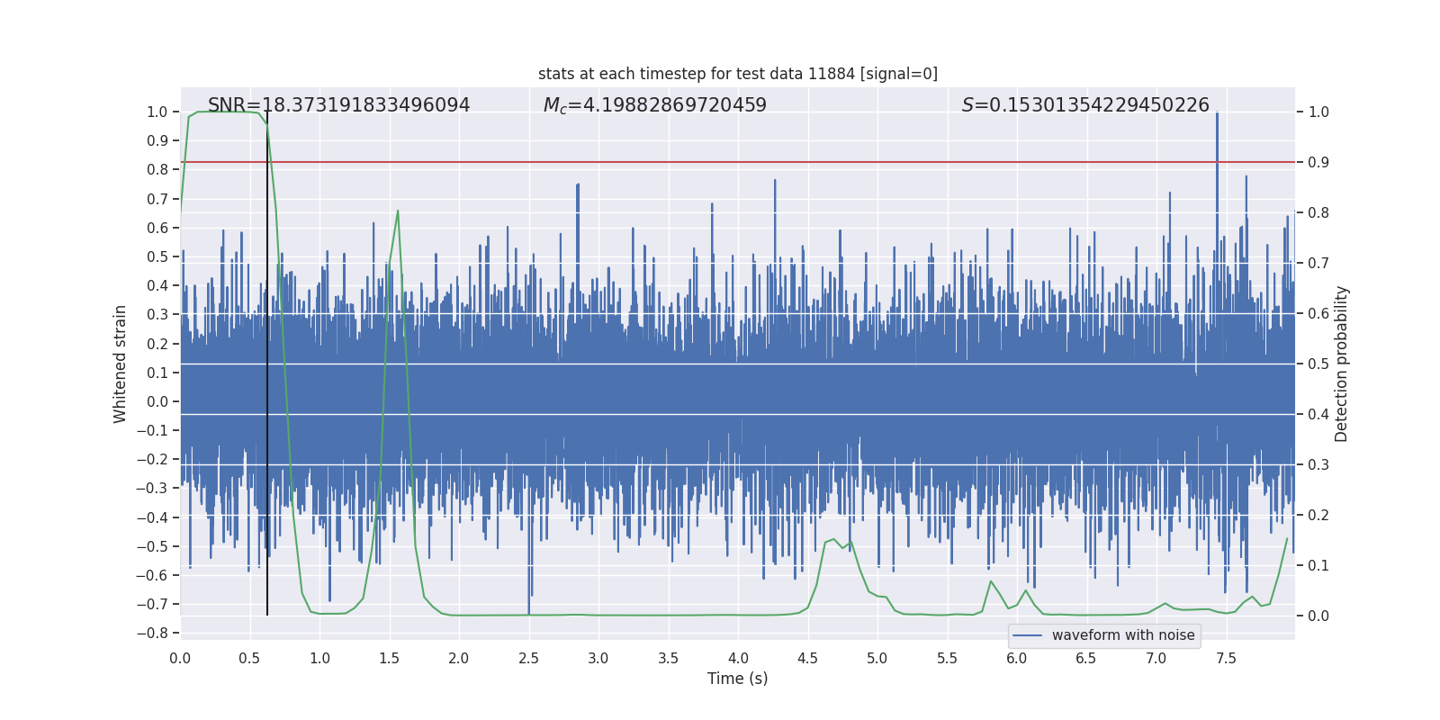
Task: Click the 1.0 tick on left strain axis
Action: coord(157,112)
